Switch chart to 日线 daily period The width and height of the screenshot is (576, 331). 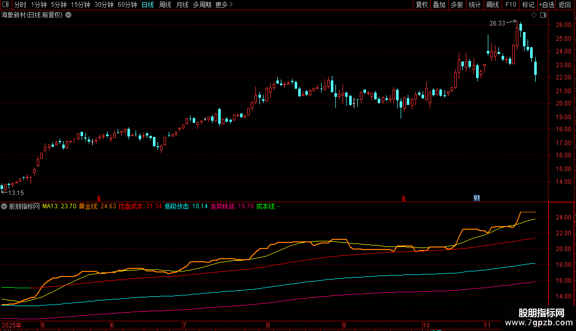[147, 5]
